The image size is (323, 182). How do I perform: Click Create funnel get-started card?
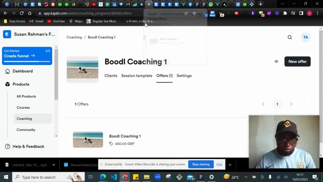(27, 56)
